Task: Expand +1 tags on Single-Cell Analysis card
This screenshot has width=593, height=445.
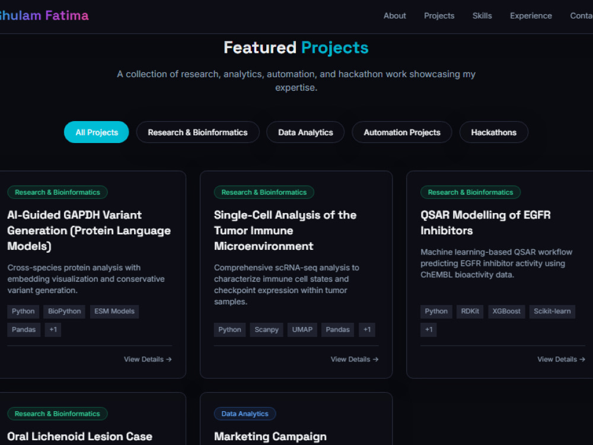Action: coord(367,329)
